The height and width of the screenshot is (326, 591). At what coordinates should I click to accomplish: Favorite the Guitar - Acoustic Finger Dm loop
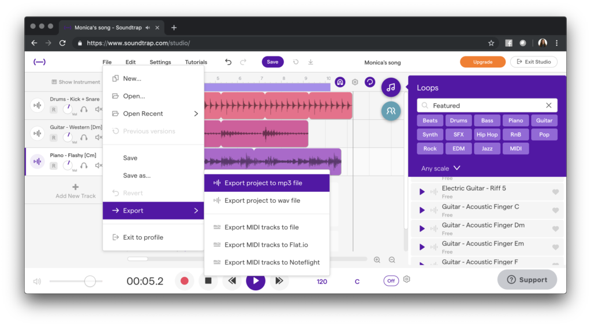(x=555, y=229)
